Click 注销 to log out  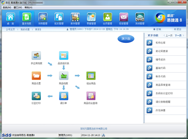tap(157, 29)
